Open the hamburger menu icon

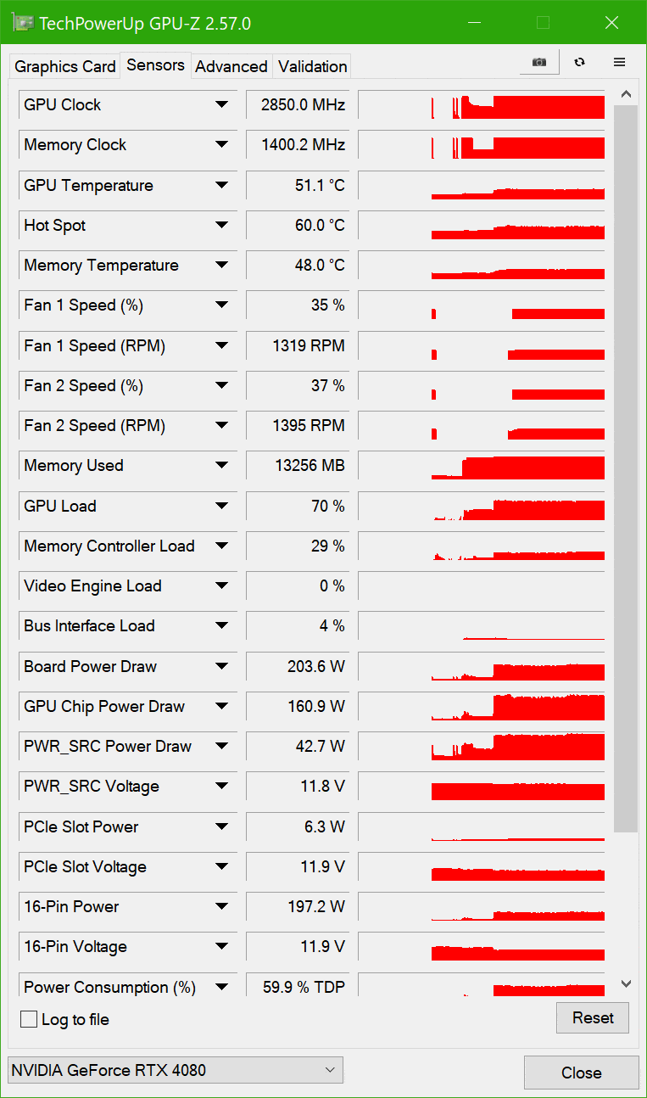[620, 62]
